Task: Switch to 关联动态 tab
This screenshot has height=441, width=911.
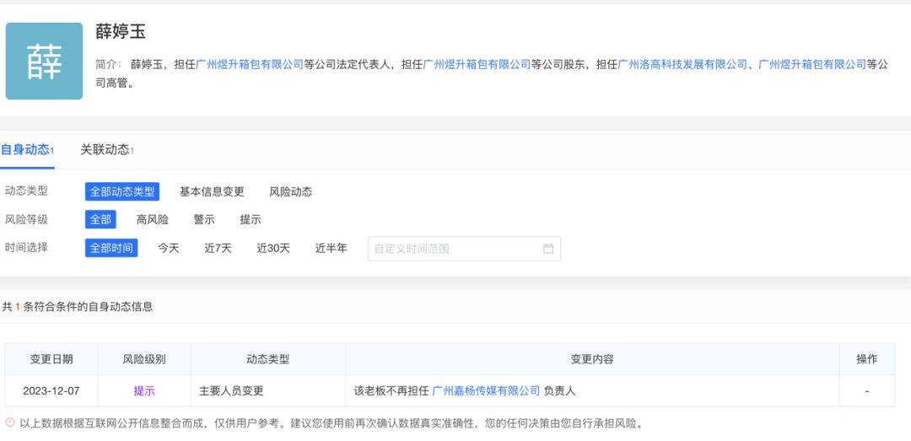Action: [x=107, y=150]
